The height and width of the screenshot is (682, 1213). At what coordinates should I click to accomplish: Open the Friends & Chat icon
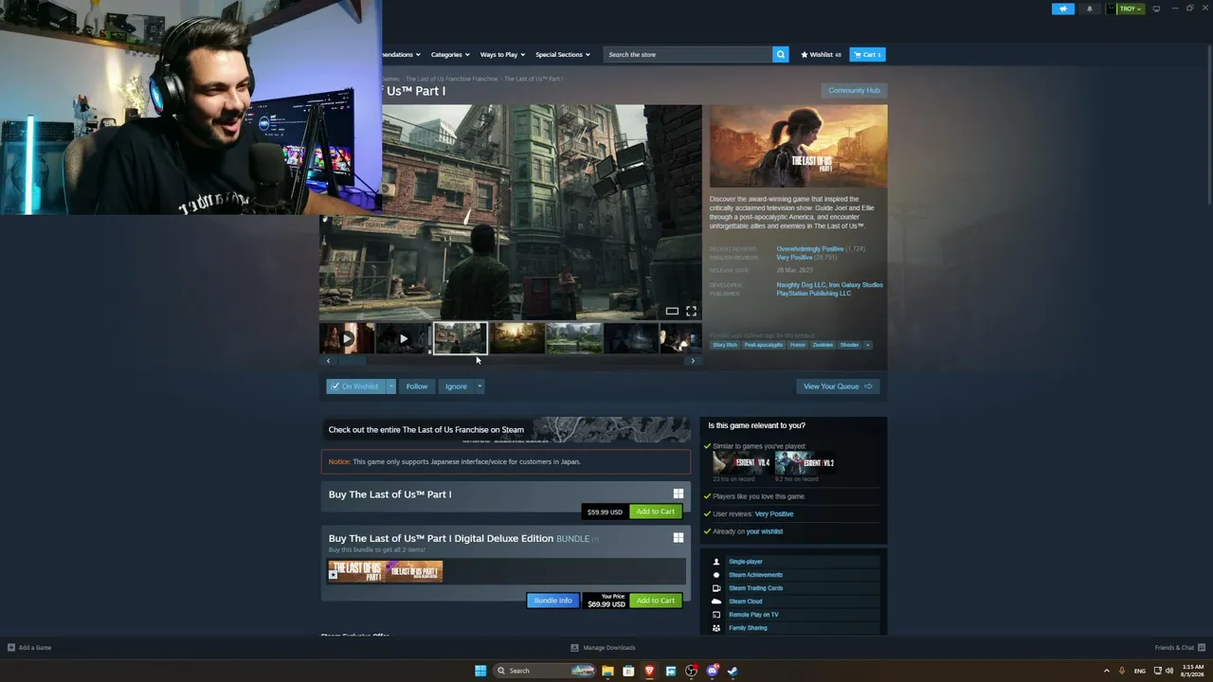pos(1201,648)
